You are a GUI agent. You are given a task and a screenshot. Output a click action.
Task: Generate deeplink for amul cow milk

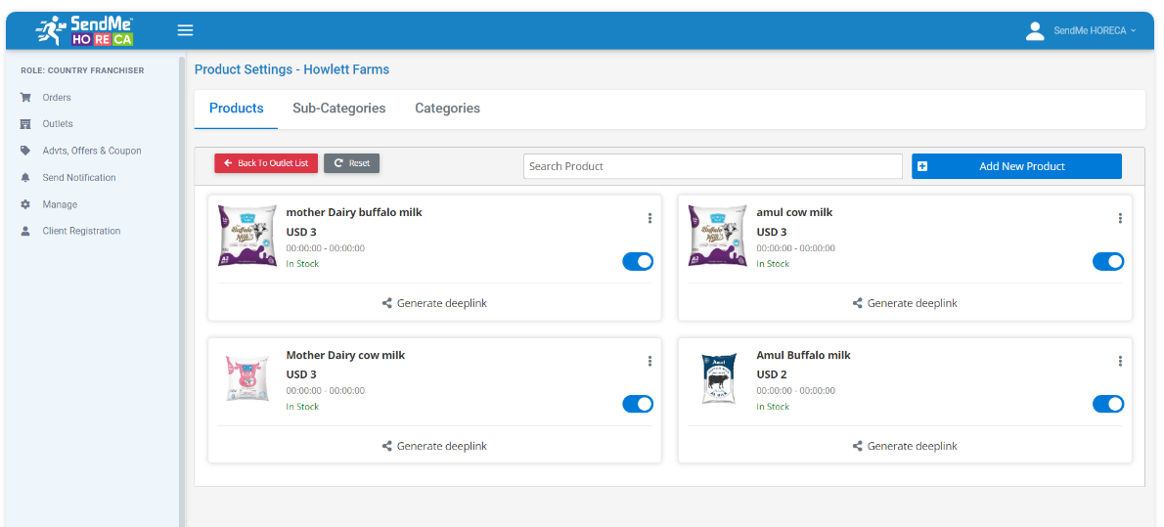coord(905,303)
